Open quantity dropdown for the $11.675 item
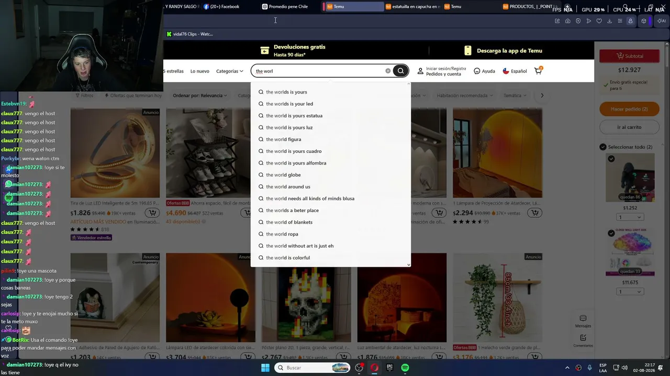Screen dimensions: 670x376 630,291
